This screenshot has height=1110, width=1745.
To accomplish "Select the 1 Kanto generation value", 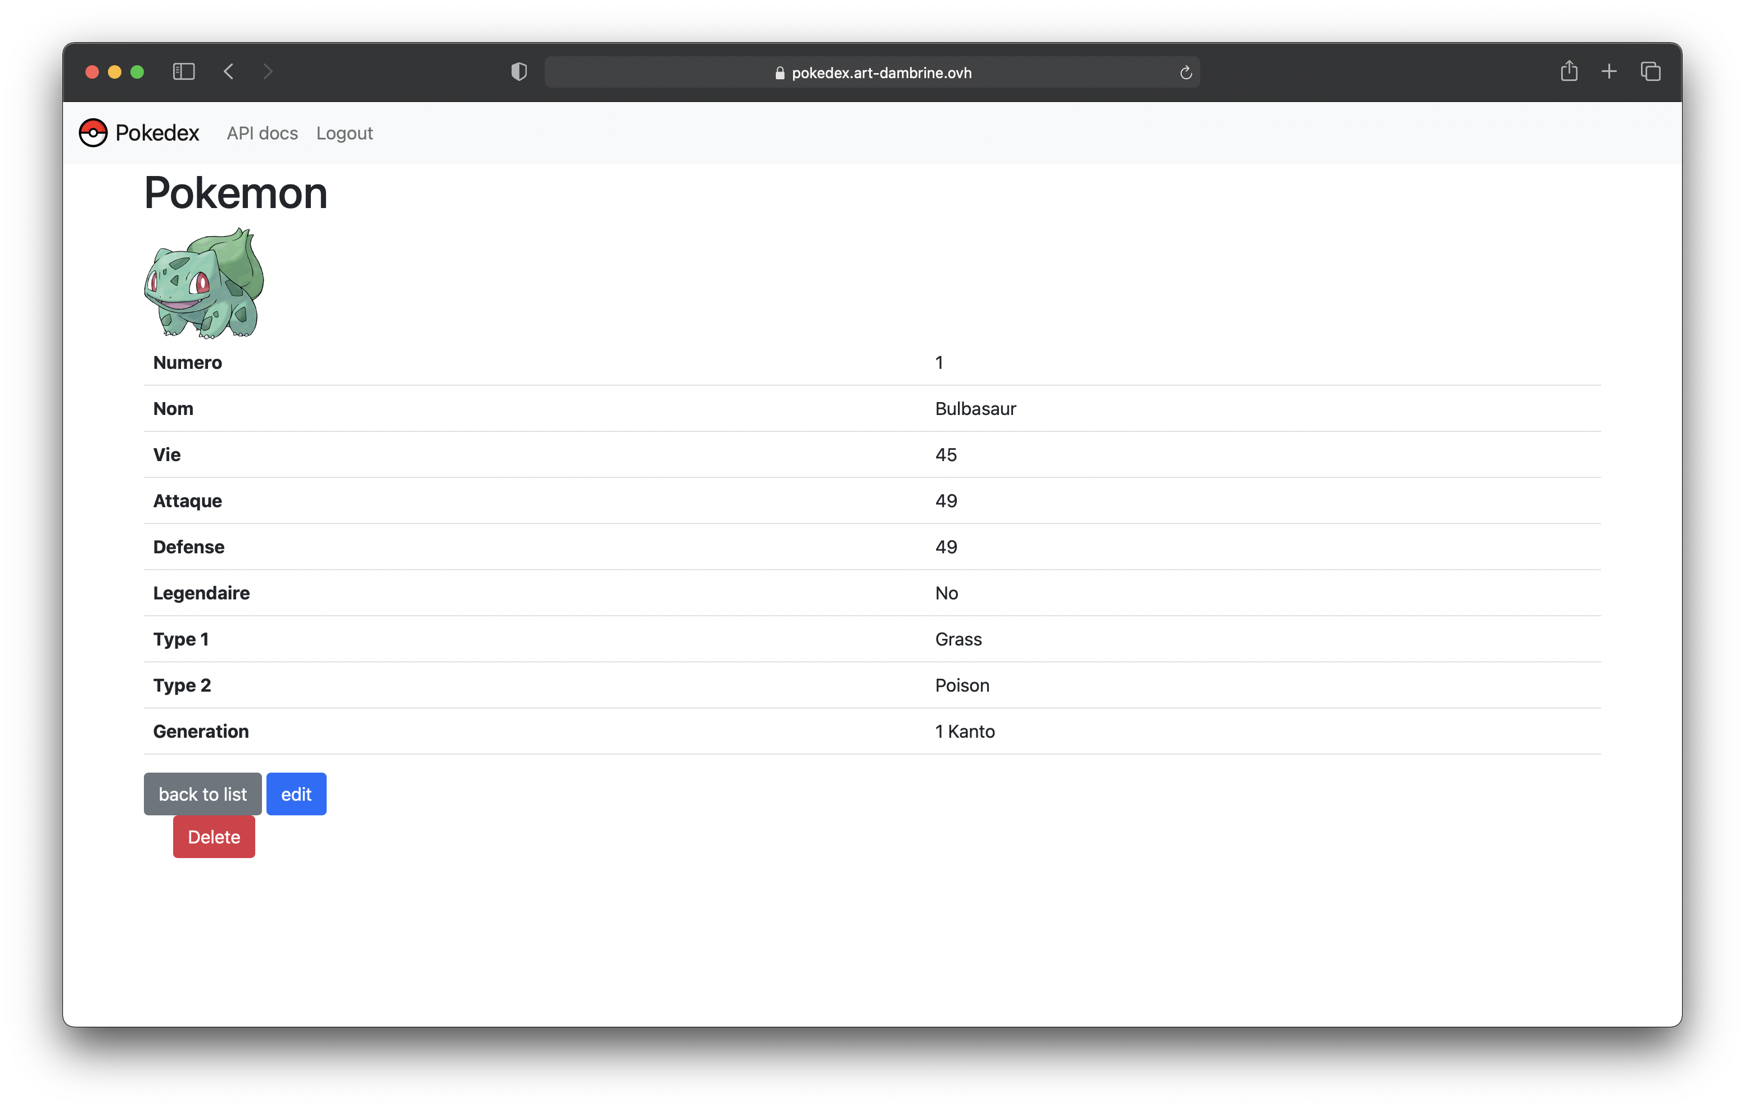I will click(x=965, y=732).
